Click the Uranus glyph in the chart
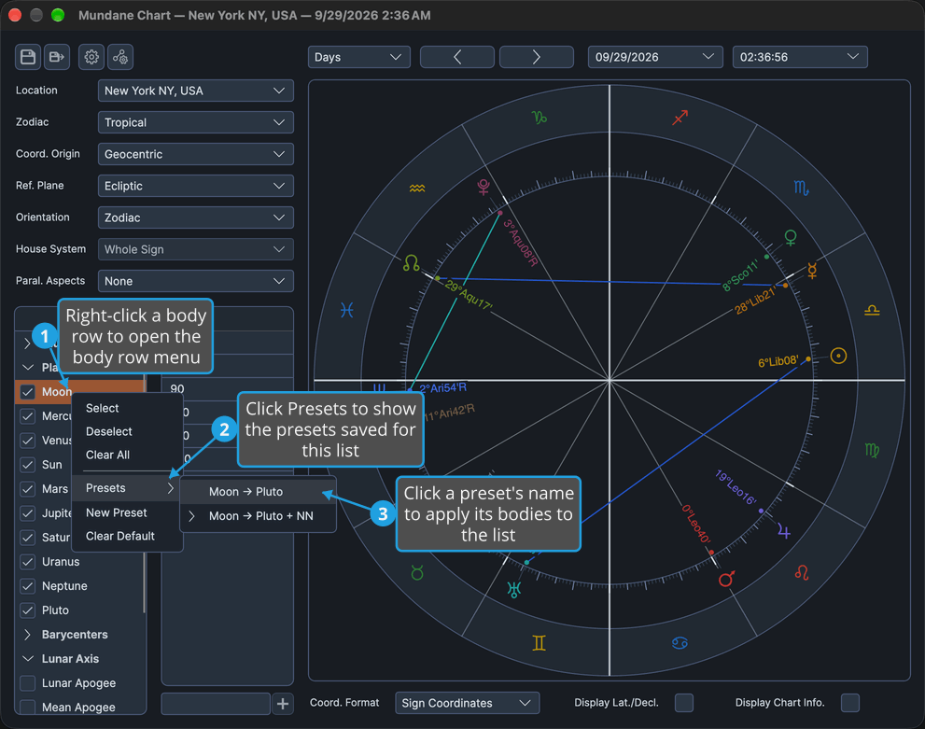 [514, 589]
